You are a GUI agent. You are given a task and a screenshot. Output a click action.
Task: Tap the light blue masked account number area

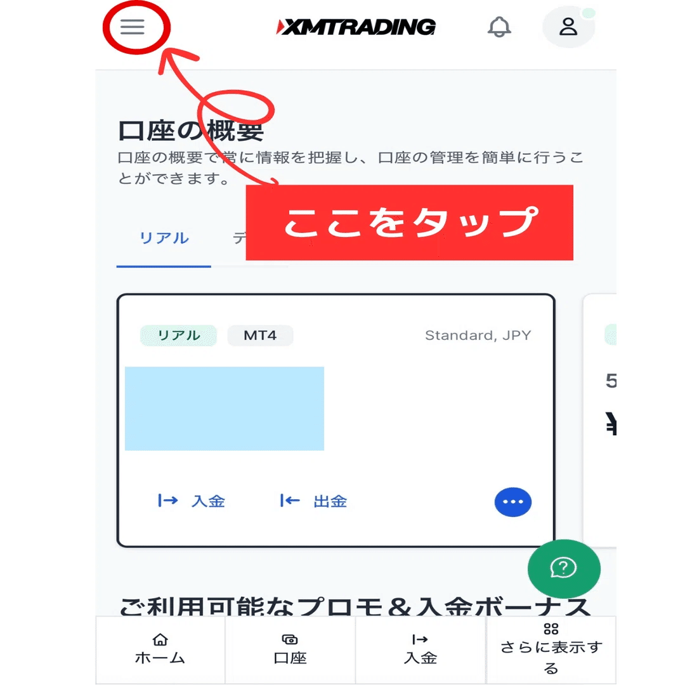(x=225, y=408)
